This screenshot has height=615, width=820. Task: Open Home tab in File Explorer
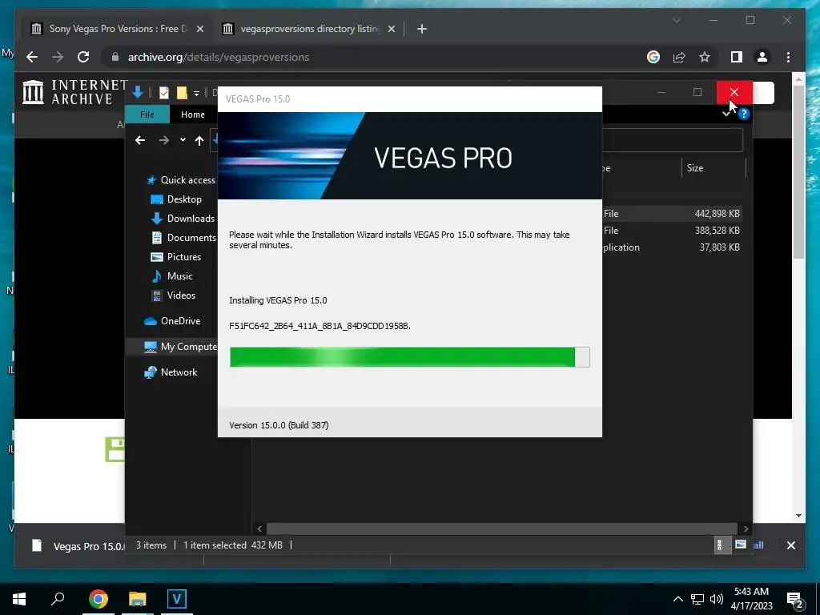(192, 114)
